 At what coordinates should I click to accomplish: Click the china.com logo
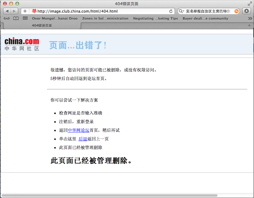pos(22,44)
